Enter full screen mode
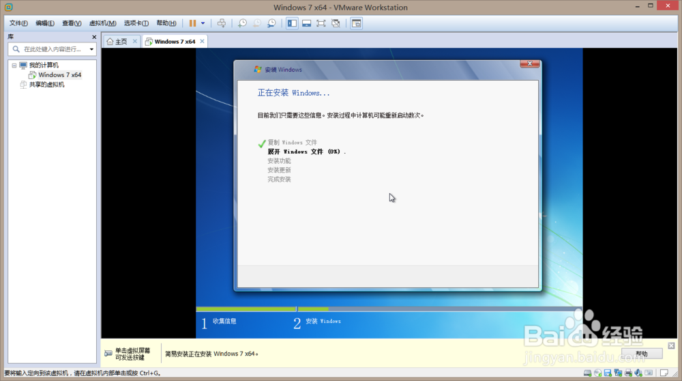Screen dimensions: 682x381 click(321, 23)
